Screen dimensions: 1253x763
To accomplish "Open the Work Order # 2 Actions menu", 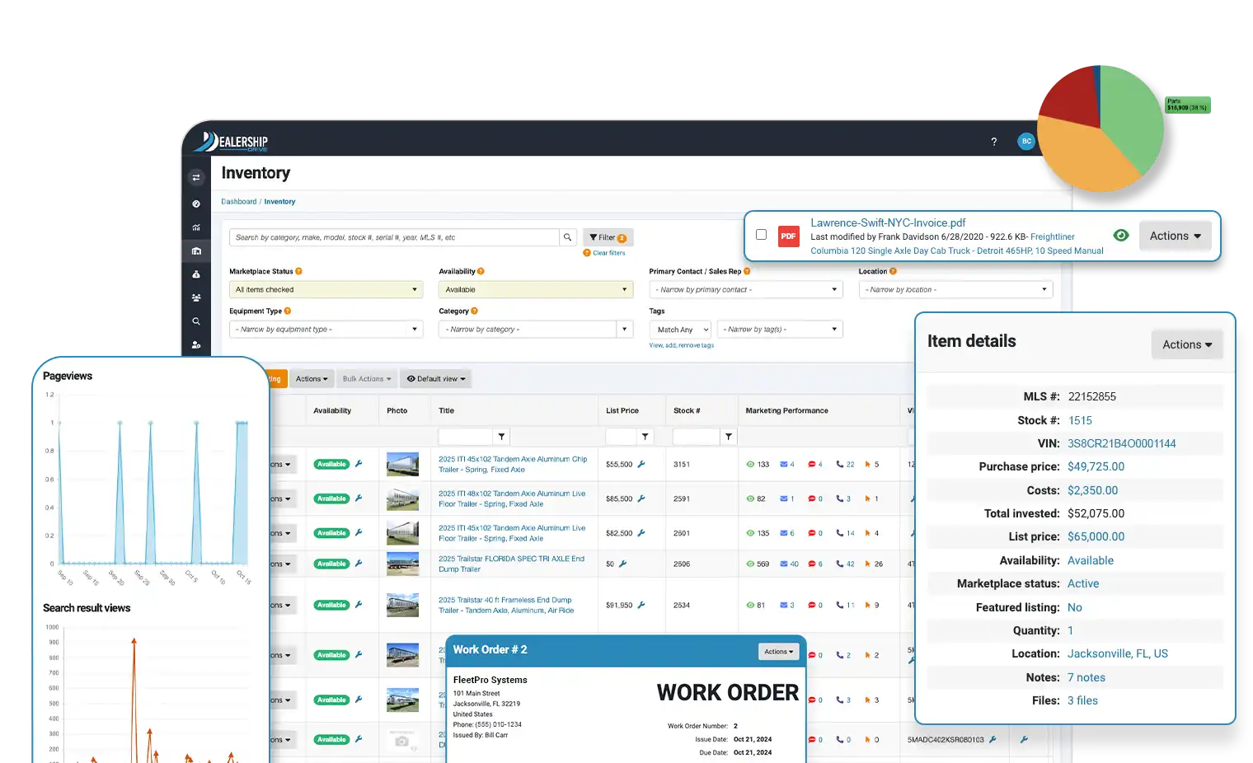I will pos(778,652).
